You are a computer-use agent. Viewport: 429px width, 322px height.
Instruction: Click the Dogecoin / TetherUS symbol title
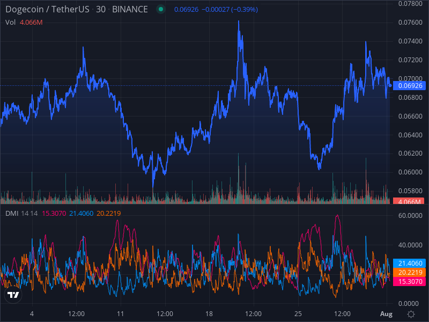tap(47, 9)
